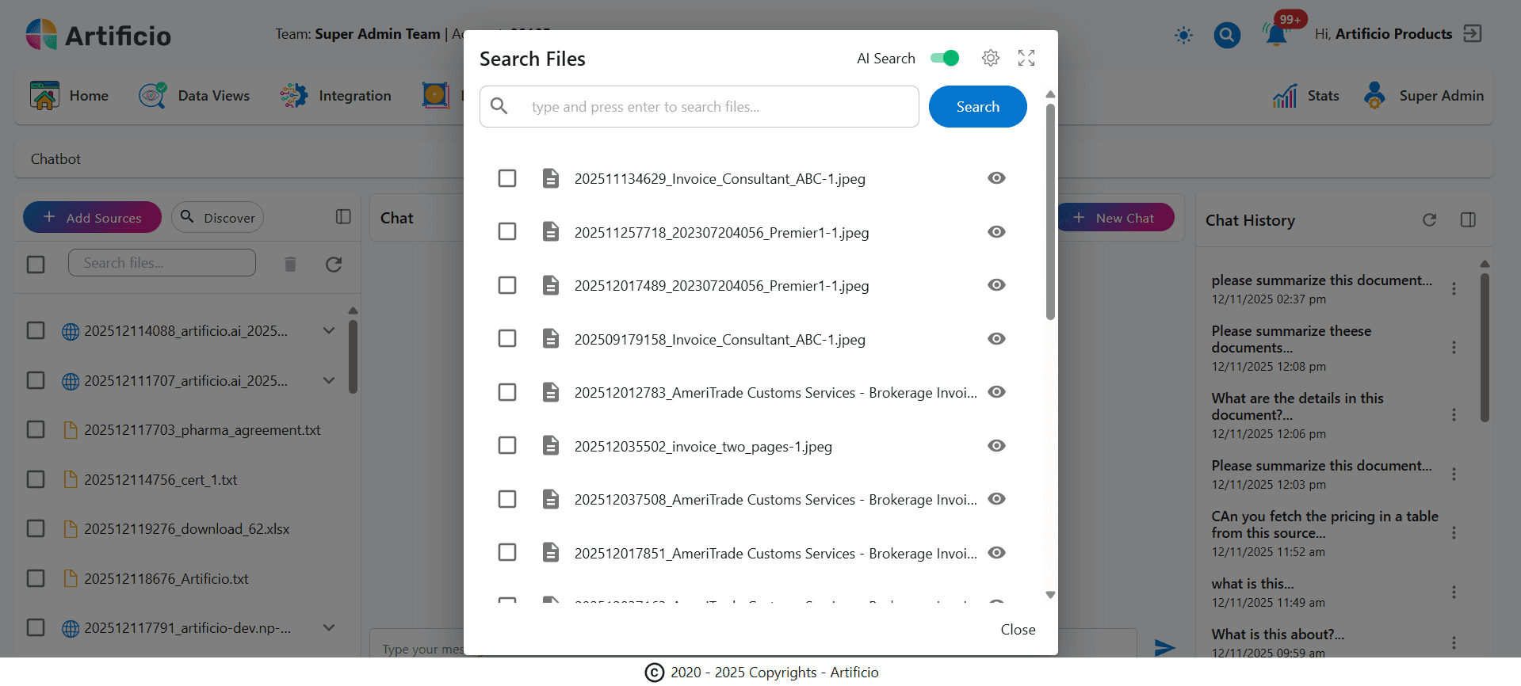Viewport: 1521px width, 686px height.
Task: Preview 202512012783_AmeriTrade file with eye icon
Action: pyautogui.click(x=996, y=392)
